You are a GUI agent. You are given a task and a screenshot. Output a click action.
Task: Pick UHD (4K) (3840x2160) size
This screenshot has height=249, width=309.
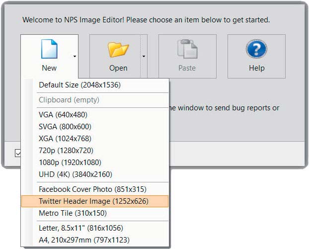[x=95, y=174]
